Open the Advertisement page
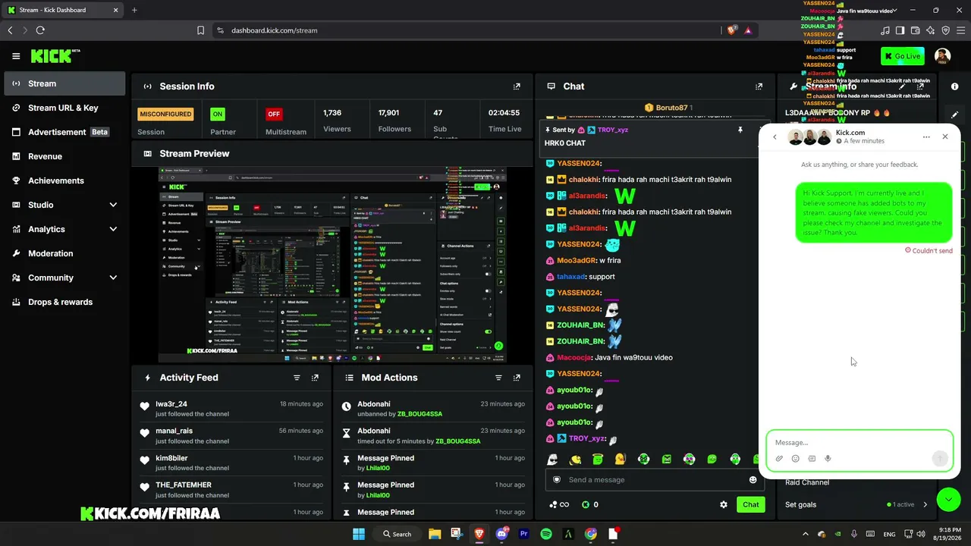971x546 pixels. pyautogui.click(x=64, y=132)
